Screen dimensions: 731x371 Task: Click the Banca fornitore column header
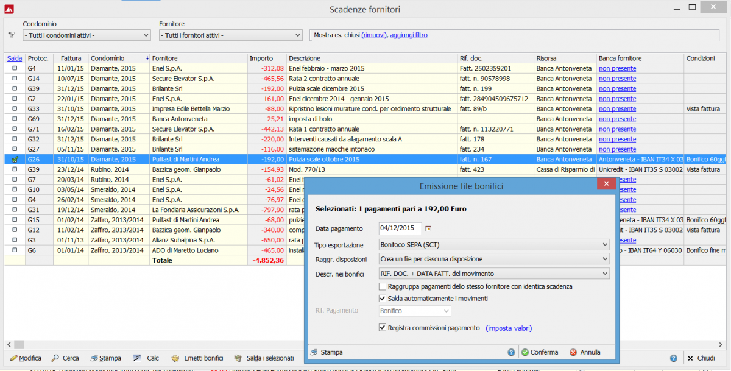(640, 58)
